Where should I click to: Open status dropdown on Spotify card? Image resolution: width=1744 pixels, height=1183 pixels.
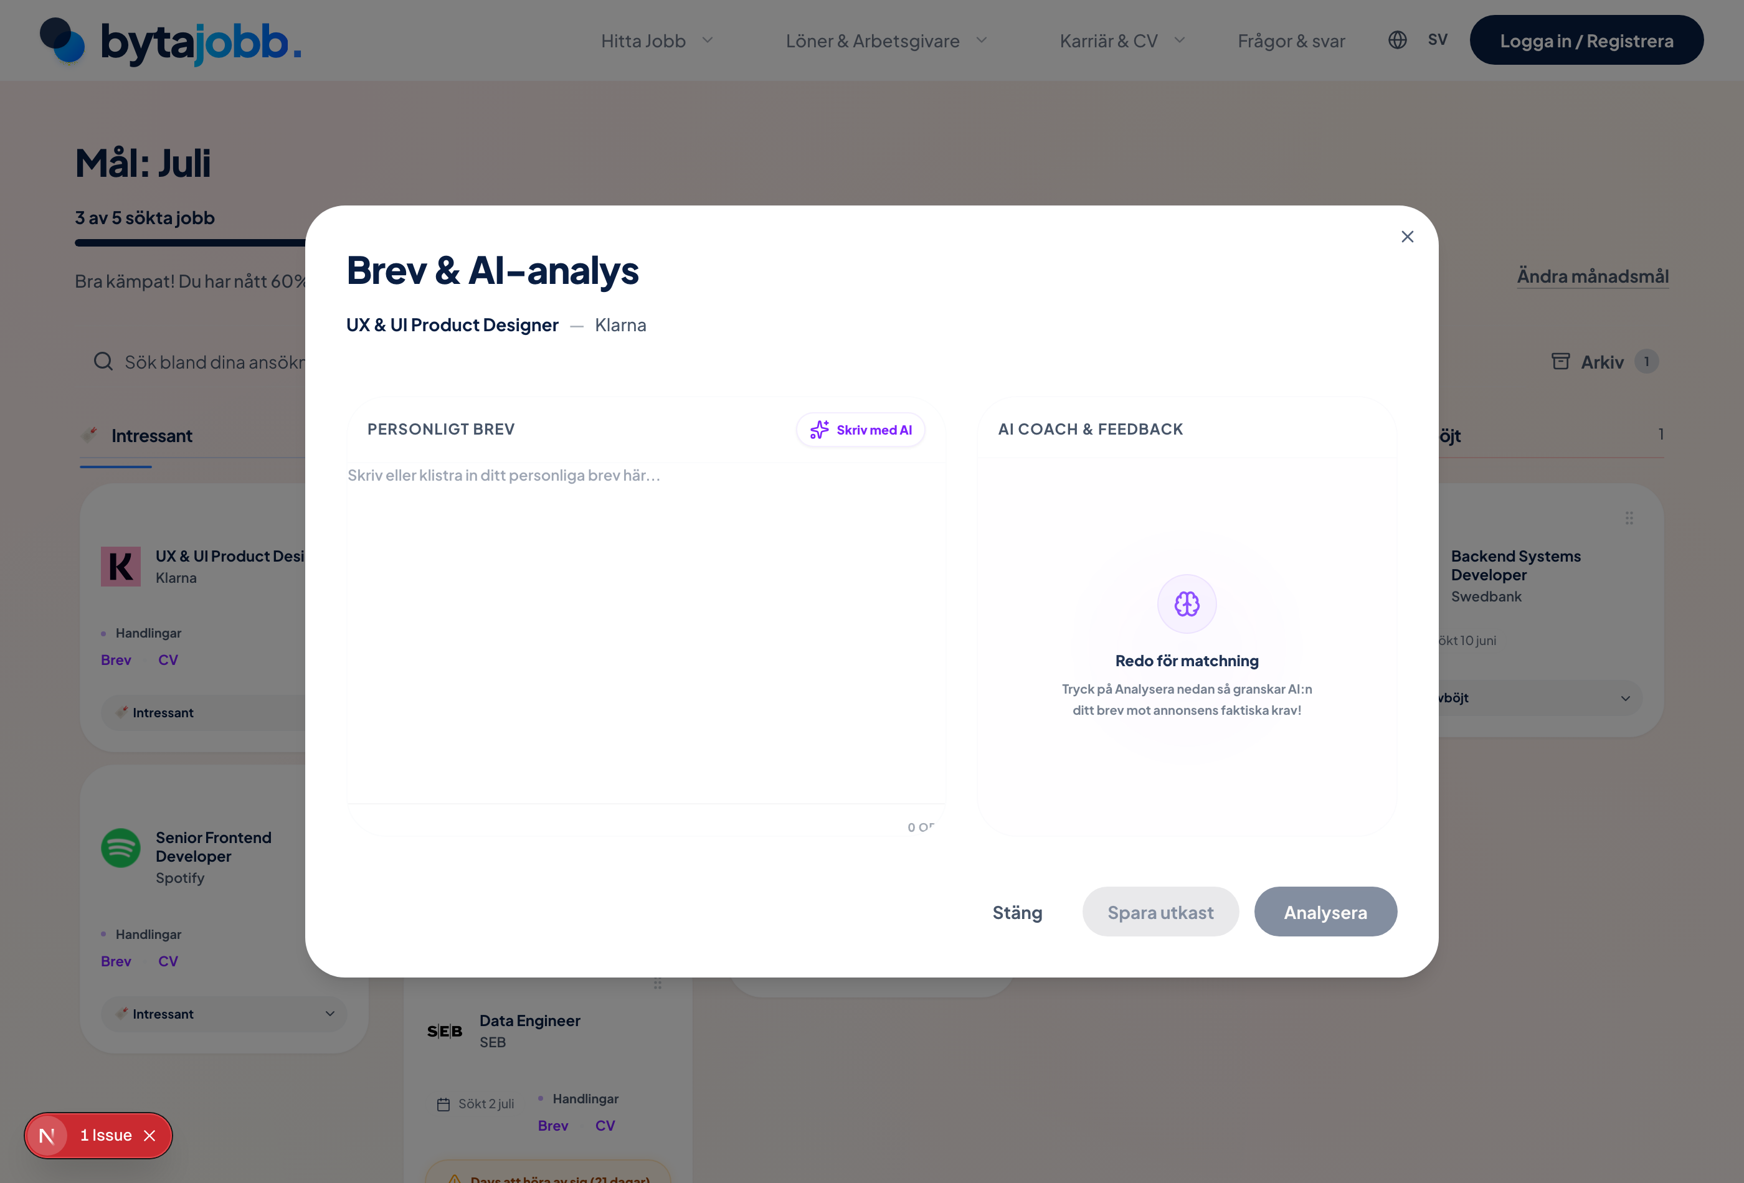point(224,1014)
